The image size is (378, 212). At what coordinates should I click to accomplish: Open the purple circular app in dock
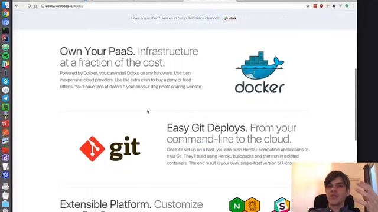click(5, 158)
